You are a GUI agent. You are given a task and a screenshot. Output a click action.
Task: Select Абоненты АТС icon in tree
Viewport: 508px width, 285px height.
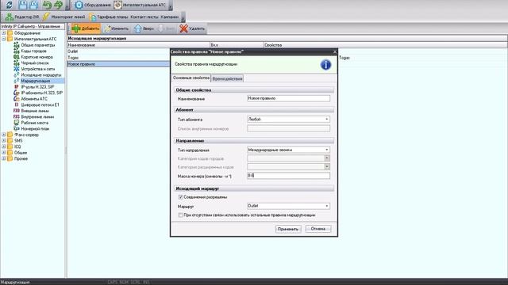[x=17, y=99]
